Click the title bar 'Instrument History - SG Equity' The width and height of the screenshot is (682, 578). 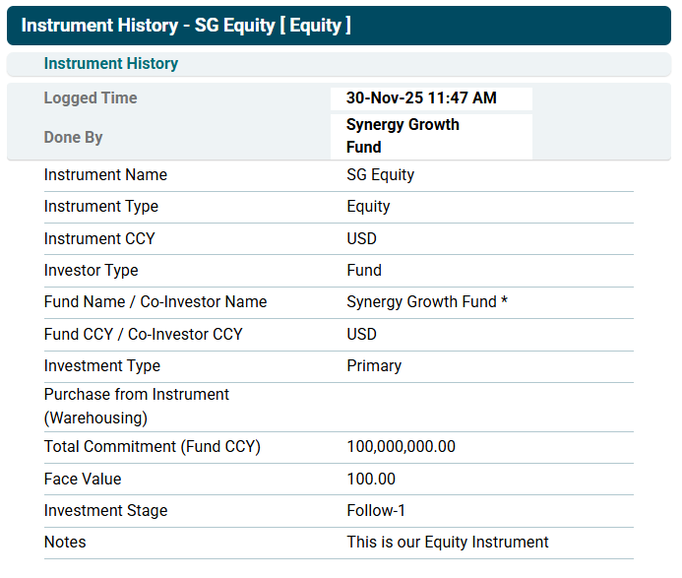click(186, 26)
